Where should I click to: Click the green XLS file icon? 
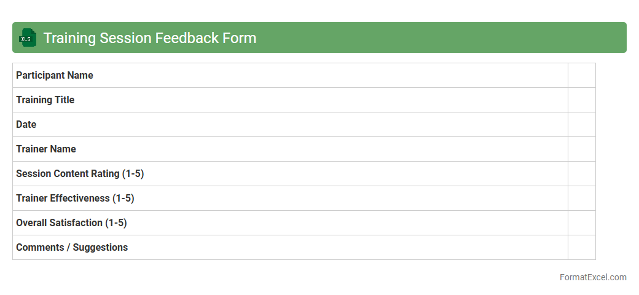tap(28, 37)
